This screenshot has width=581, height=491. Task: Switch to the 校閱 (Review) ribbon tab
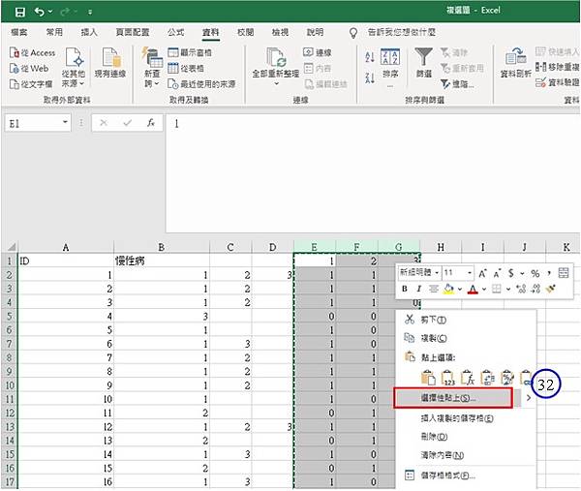tap(246, 32)
